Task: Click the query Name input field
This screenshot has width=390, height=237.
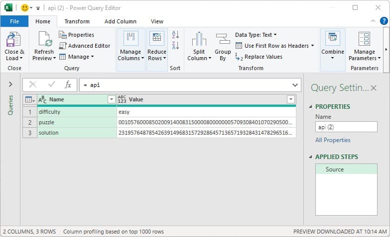Action: coord(346,127)
